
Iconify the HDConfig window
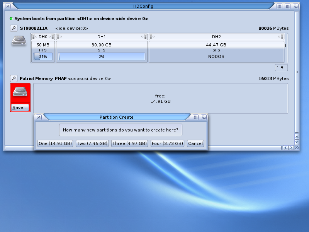coord(279,6)
